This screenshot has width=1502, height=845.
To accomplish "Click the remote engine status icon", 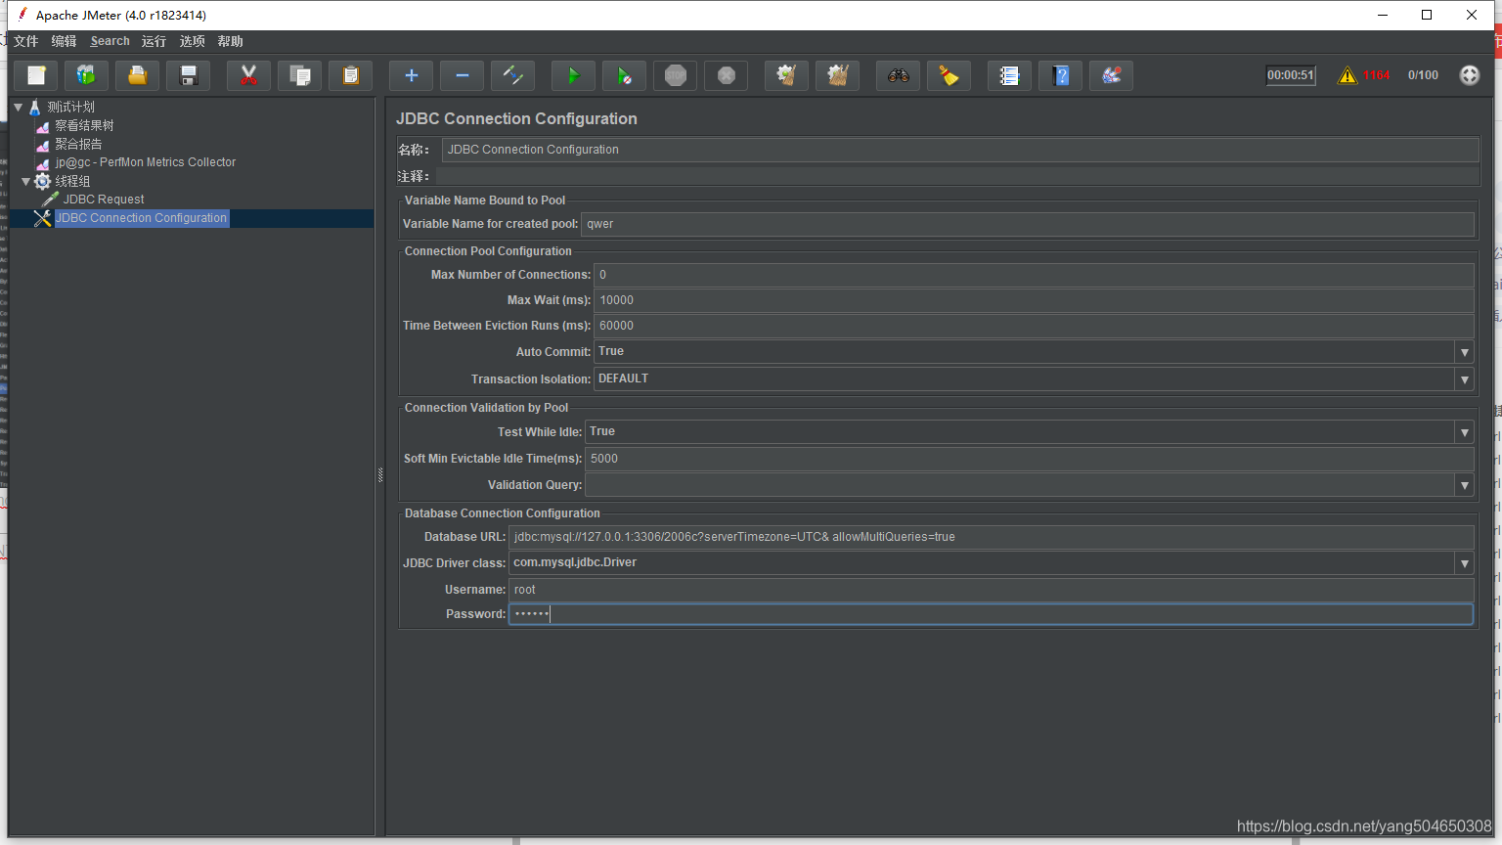I will coord(1470,75).
